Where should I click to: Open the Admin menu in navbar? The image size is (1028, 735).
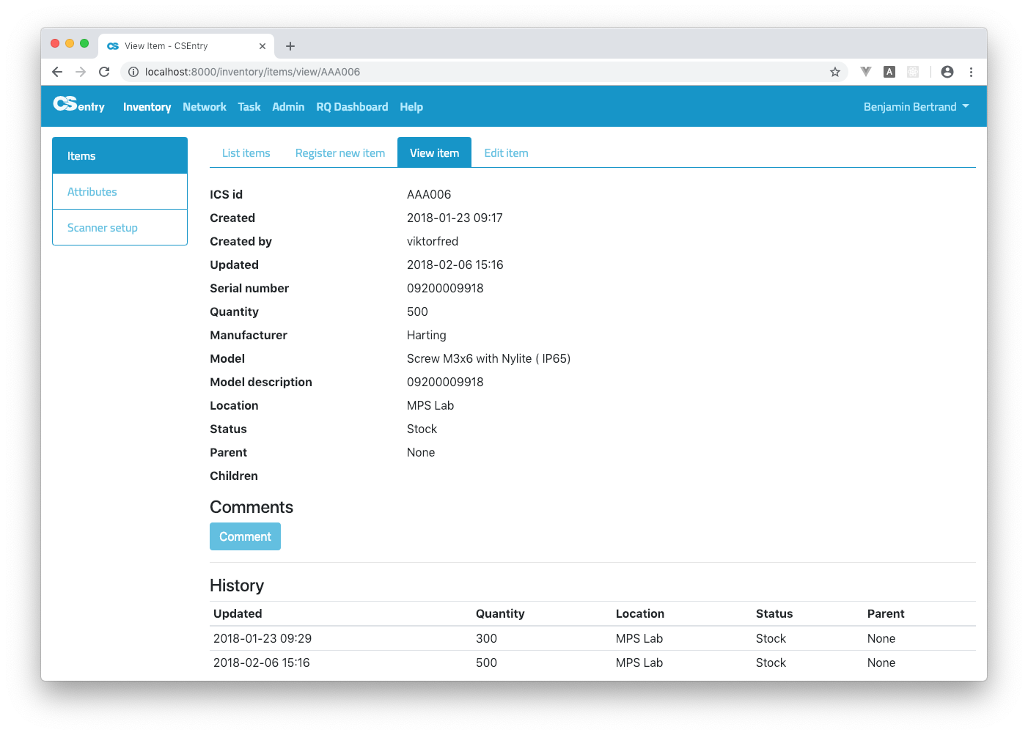[x=287, y=107]
